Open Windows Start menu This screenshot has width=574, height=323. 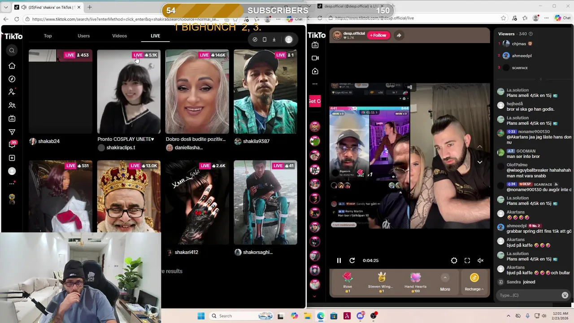(x=201, y=316)
